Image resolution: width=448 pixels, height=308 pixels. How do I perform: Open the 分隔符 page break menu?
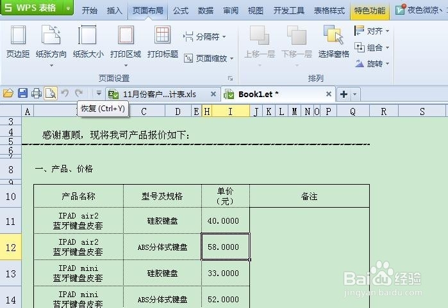204,37
